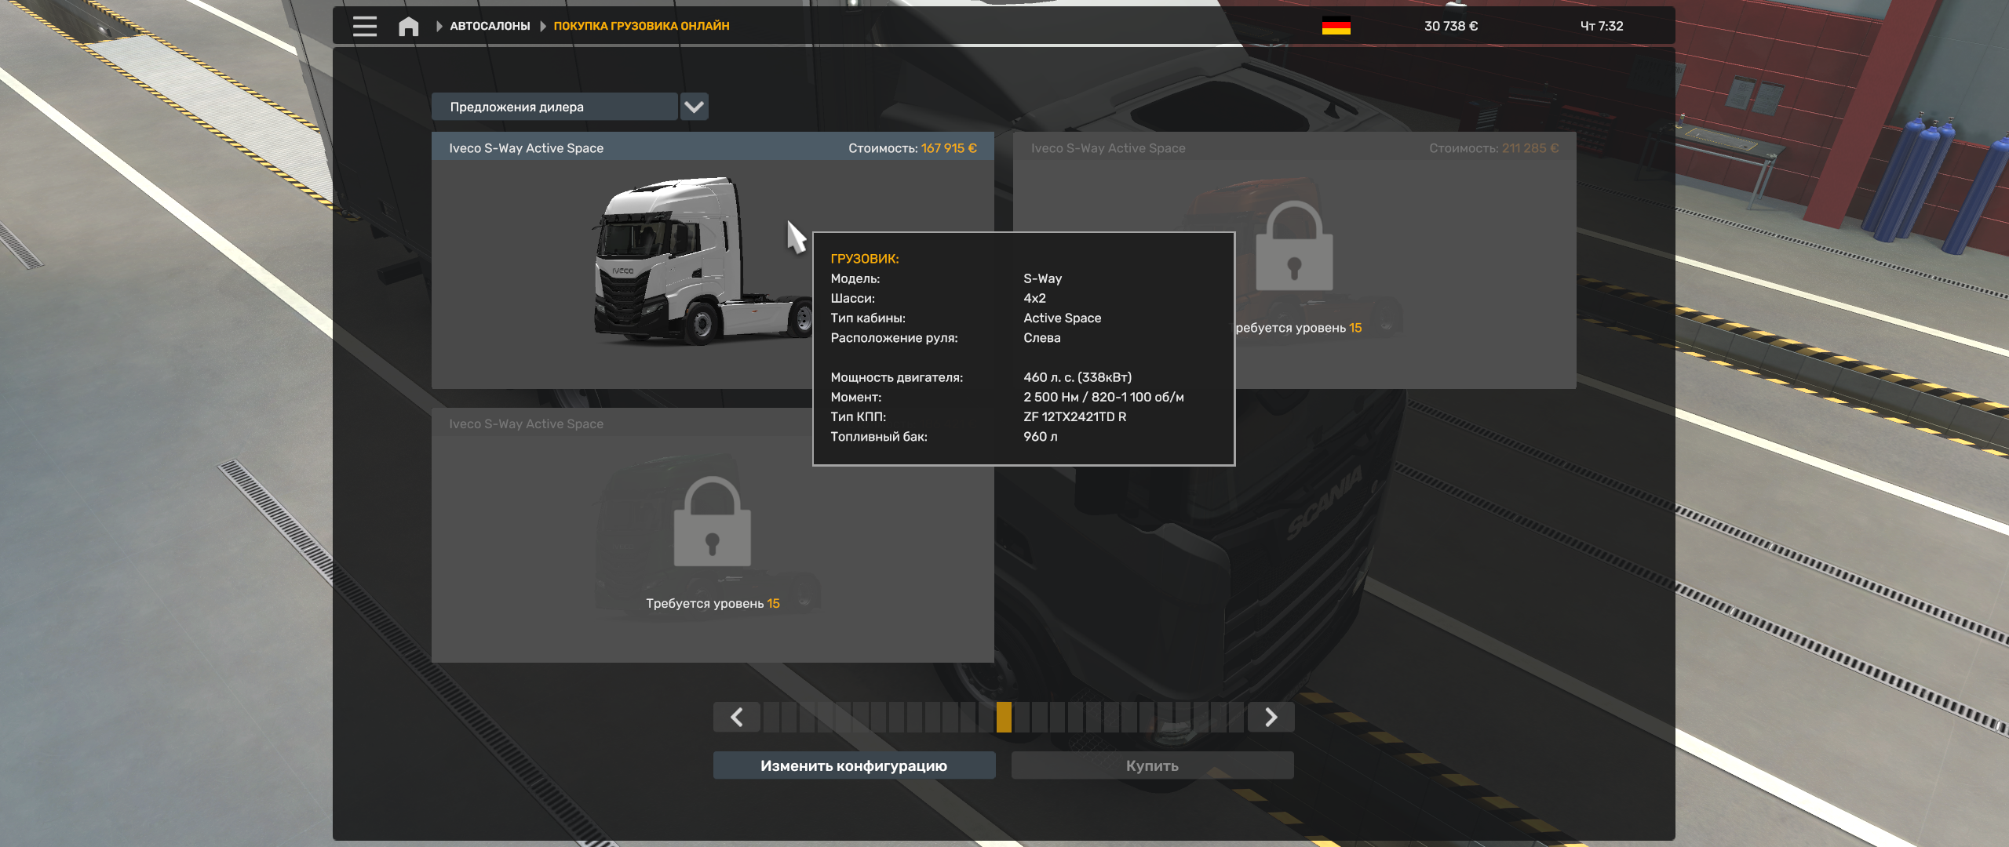This screenshot has height=847, width=2009.
Task: Select the white Iveco S-Way truck thumbnail
Action: pos(702,260)
